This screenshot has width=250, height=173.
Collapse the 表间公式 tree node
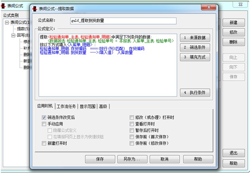[x=7, y=22]
